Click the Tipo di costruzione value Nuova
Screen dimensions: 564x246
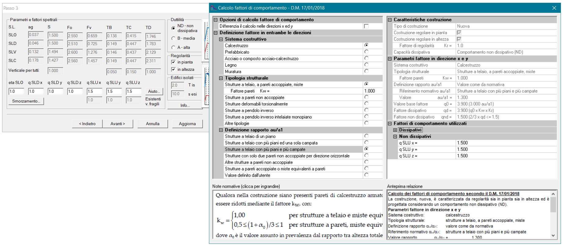506,26
